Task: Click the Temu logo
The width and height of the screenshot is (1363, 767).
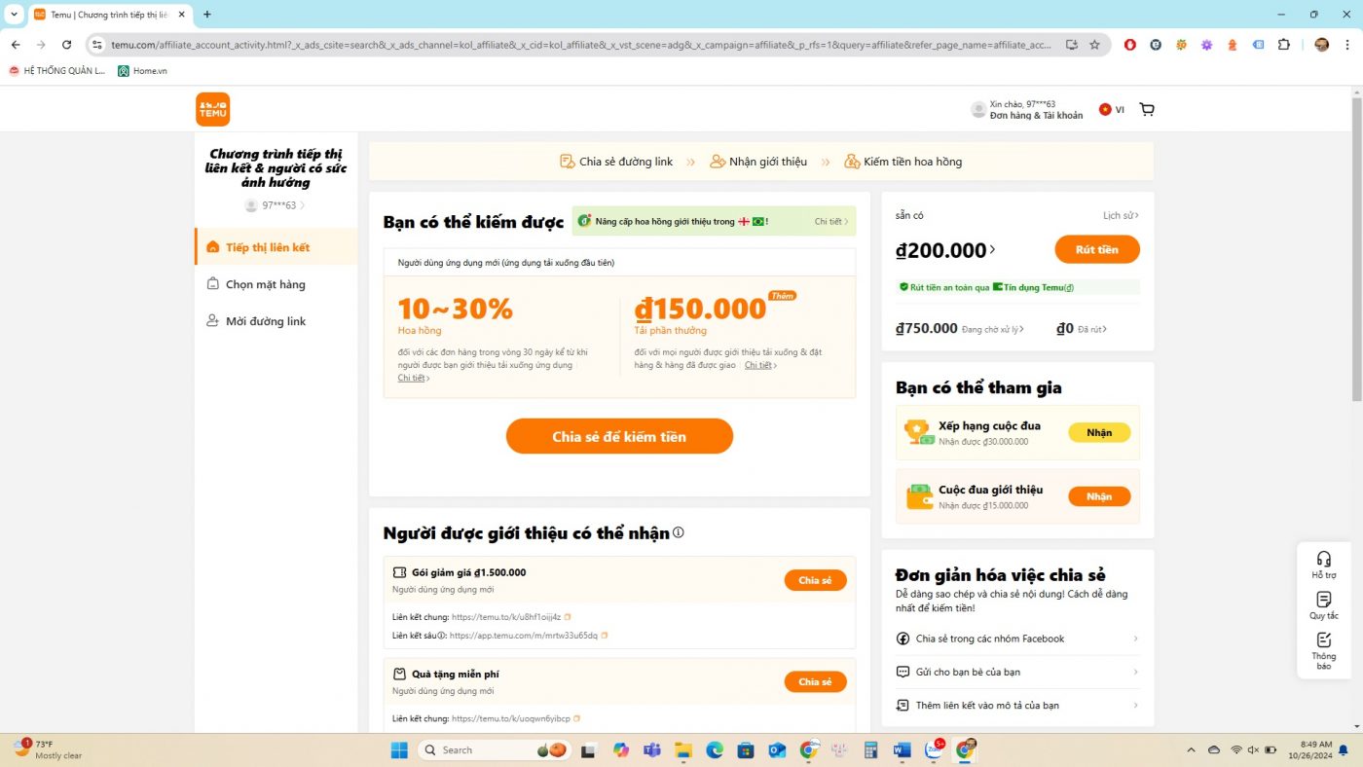Action: [x=212, y=109]
